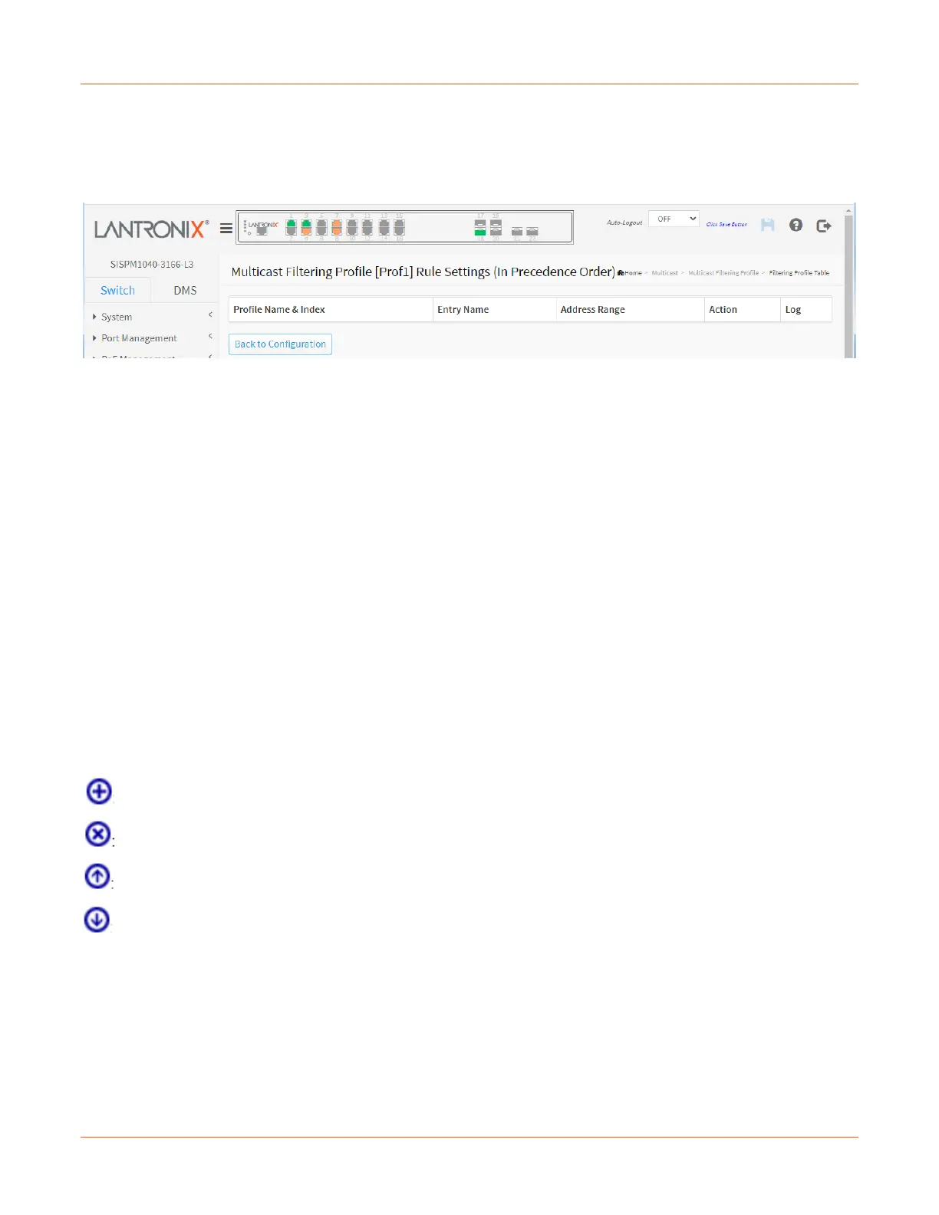Click the Lantronix logo
The height and width of the screenshot is (1215, 939).
coord(151,229)
